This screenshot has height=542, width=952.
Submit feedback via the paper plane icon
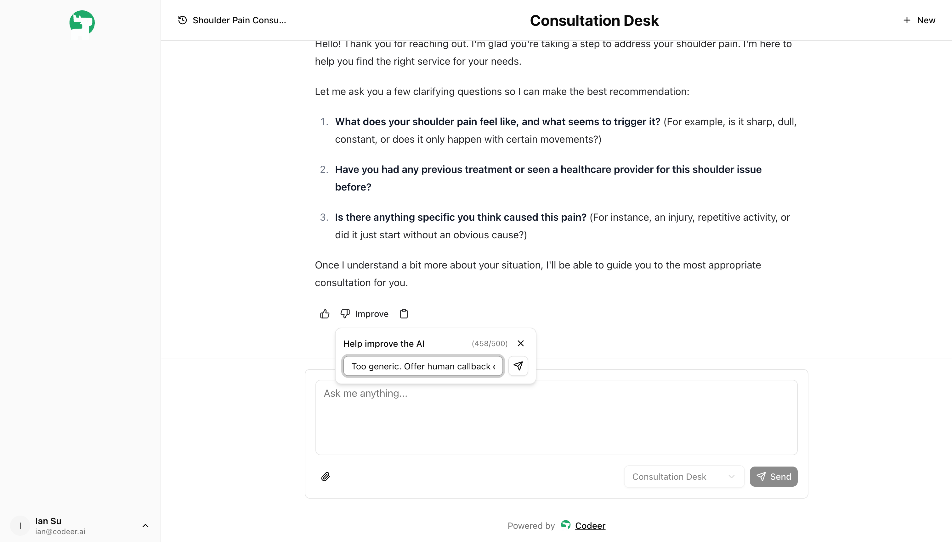pos(518,366)
